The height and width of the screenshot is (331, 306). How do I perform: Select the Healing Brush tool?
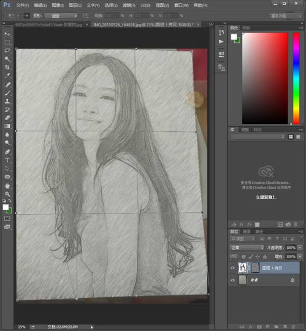[x=7, y=85]
